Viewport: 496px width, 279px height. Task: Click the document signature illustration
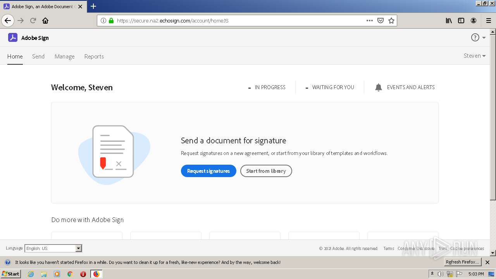(114, 154)
